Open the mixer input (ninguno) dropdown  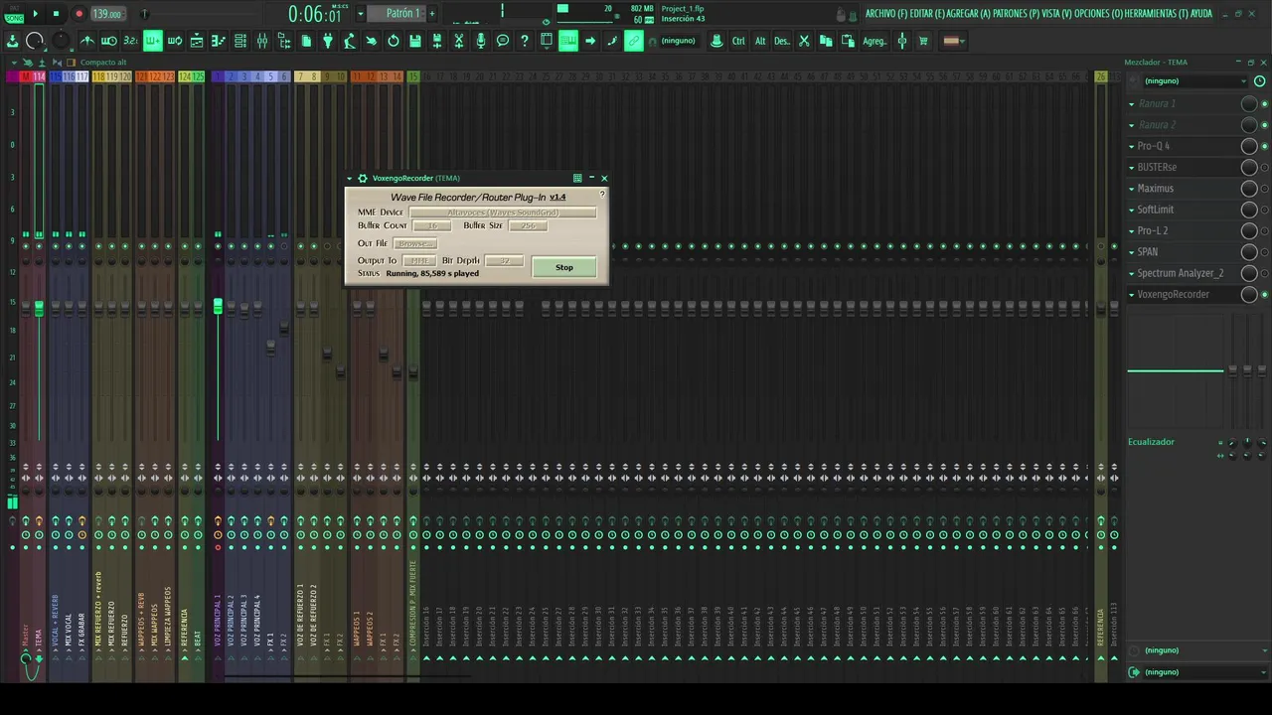(x=1192, y=81)
